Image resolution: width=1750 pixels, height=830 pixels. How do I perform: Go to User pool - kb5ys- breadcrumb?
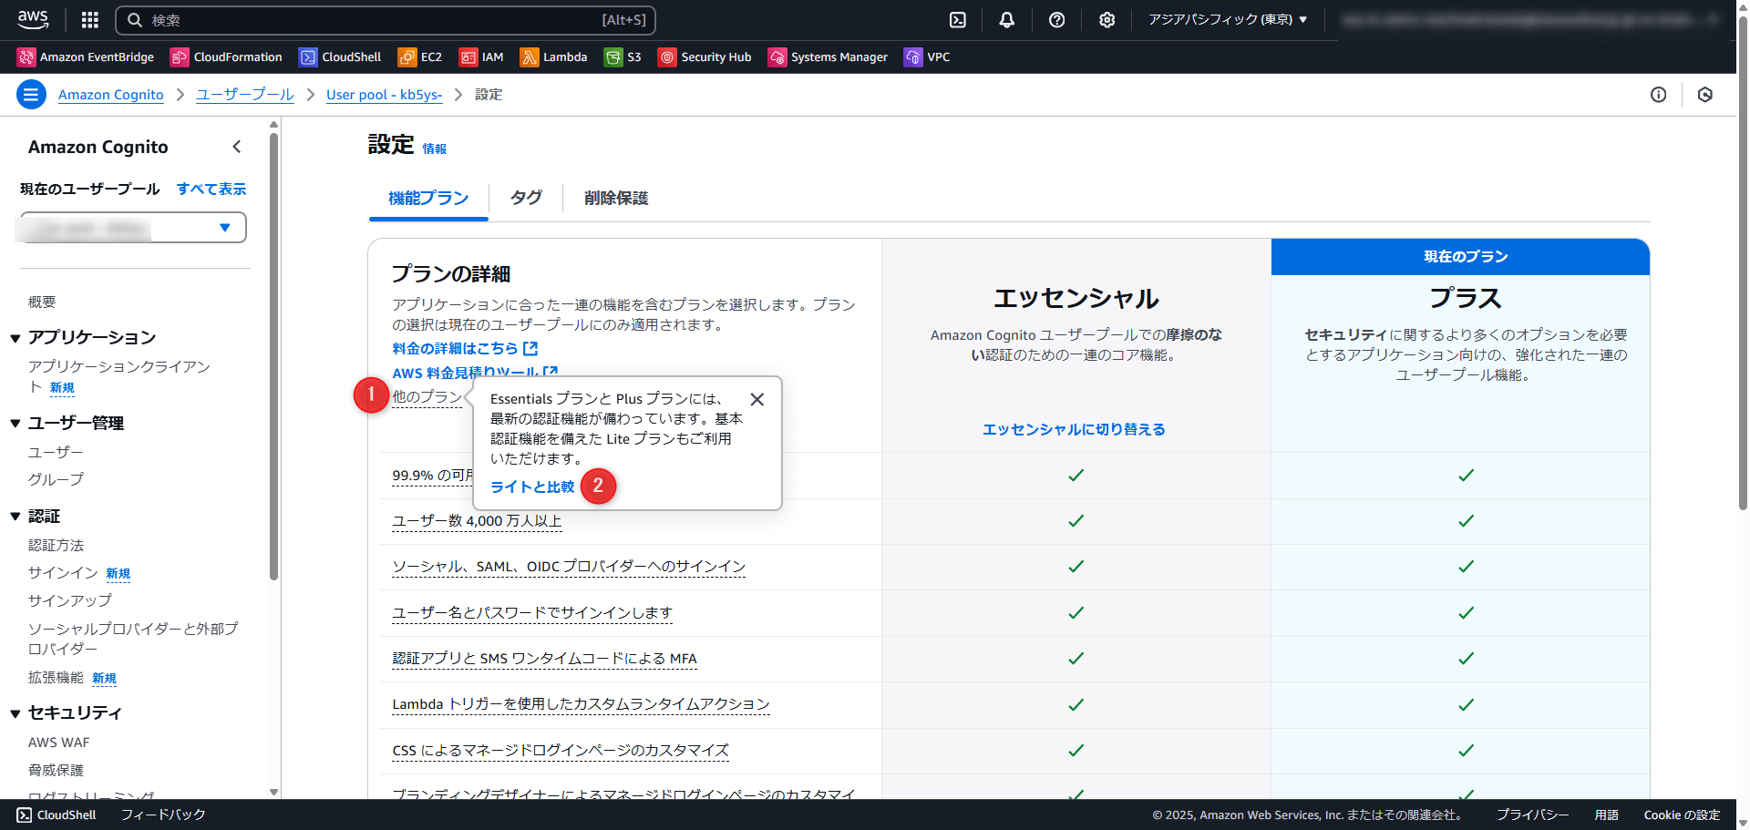(x=384, y=95)
